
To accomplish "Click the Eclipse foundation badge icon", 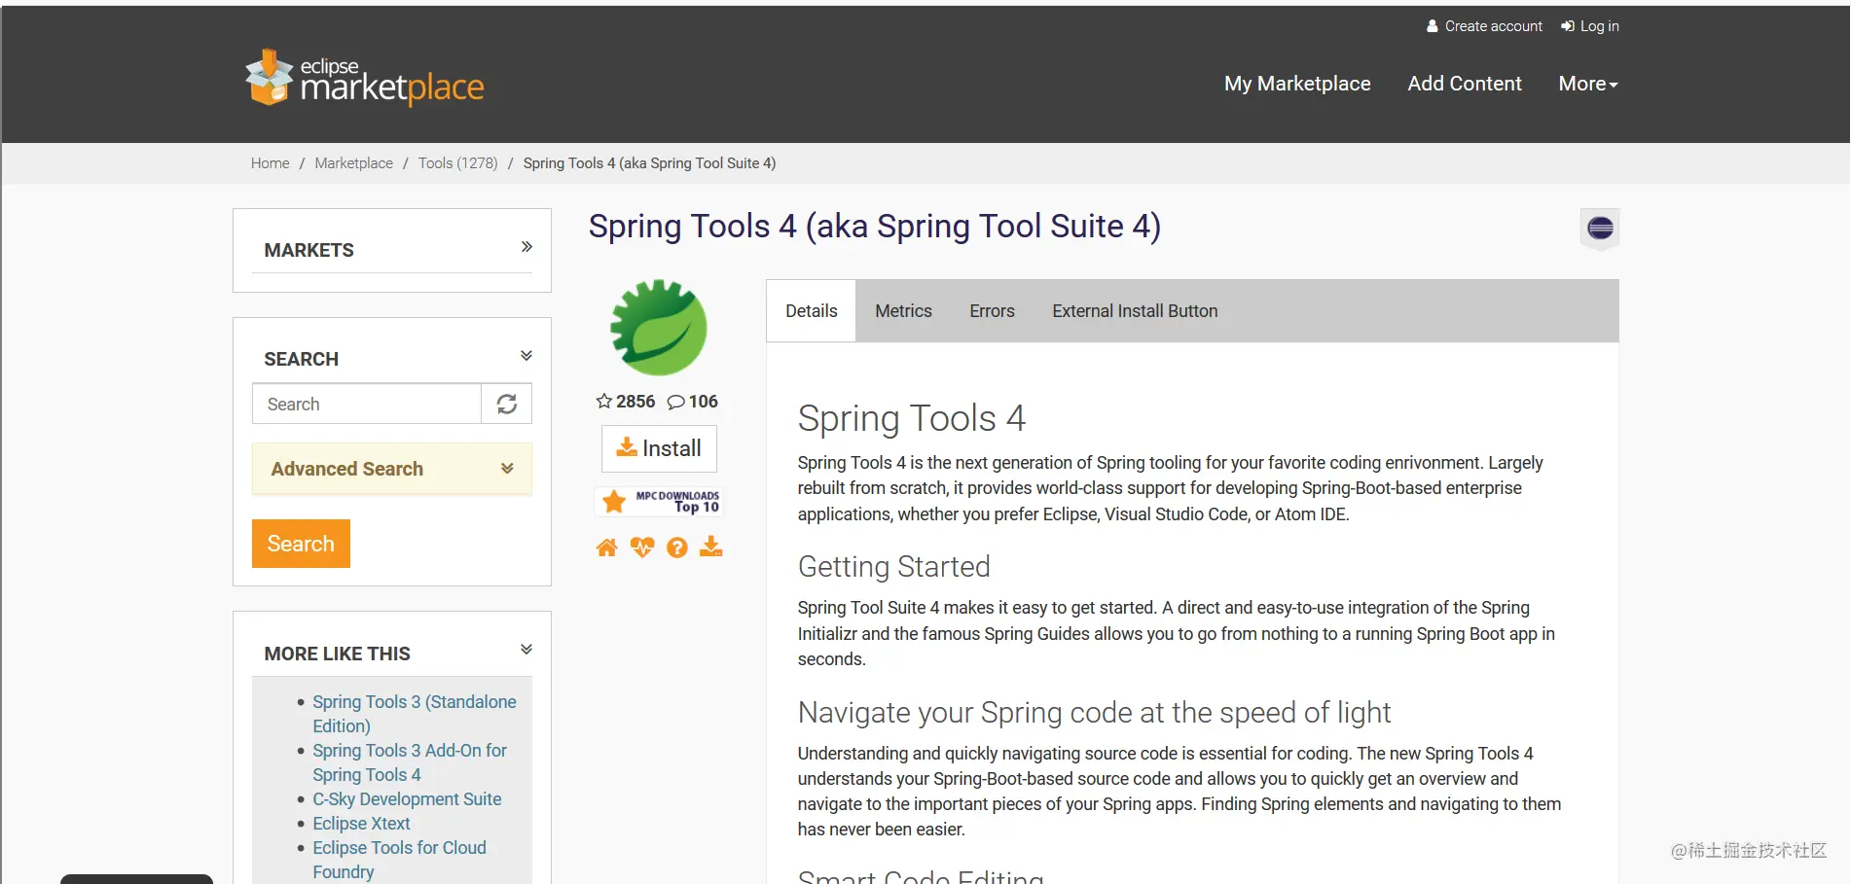I will tap(1600, 229).
